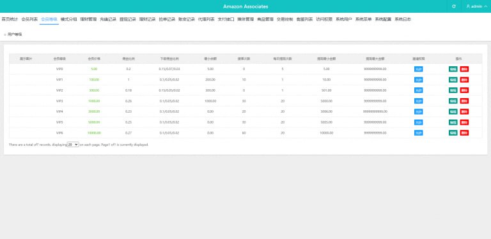Click the red delete button for VIP4
Image resolution: width=491 pixels, height=239 pixels.
pyautogui.click(x=464, y=112)
